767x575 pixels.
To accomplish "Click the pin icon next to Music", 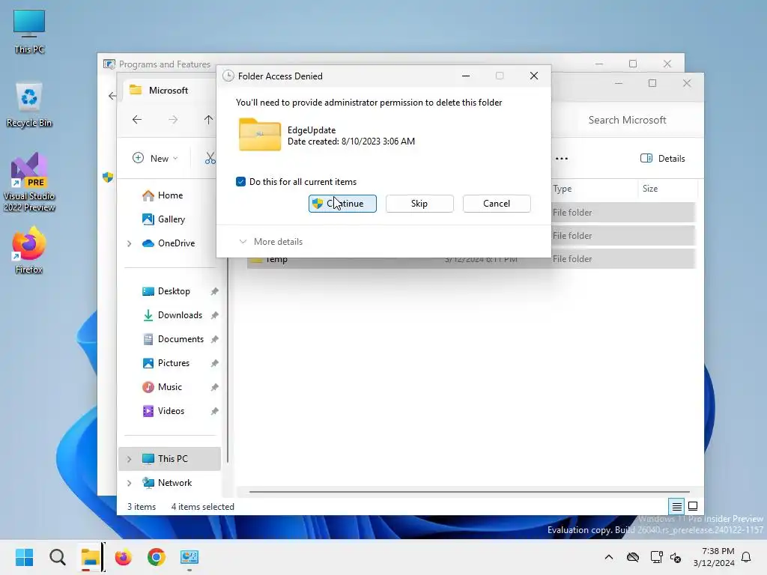I will point(214,387).
